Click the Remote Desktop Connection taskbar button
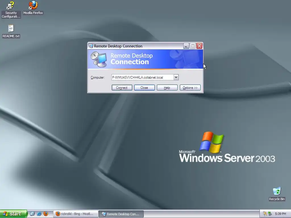 pos(121,214)
